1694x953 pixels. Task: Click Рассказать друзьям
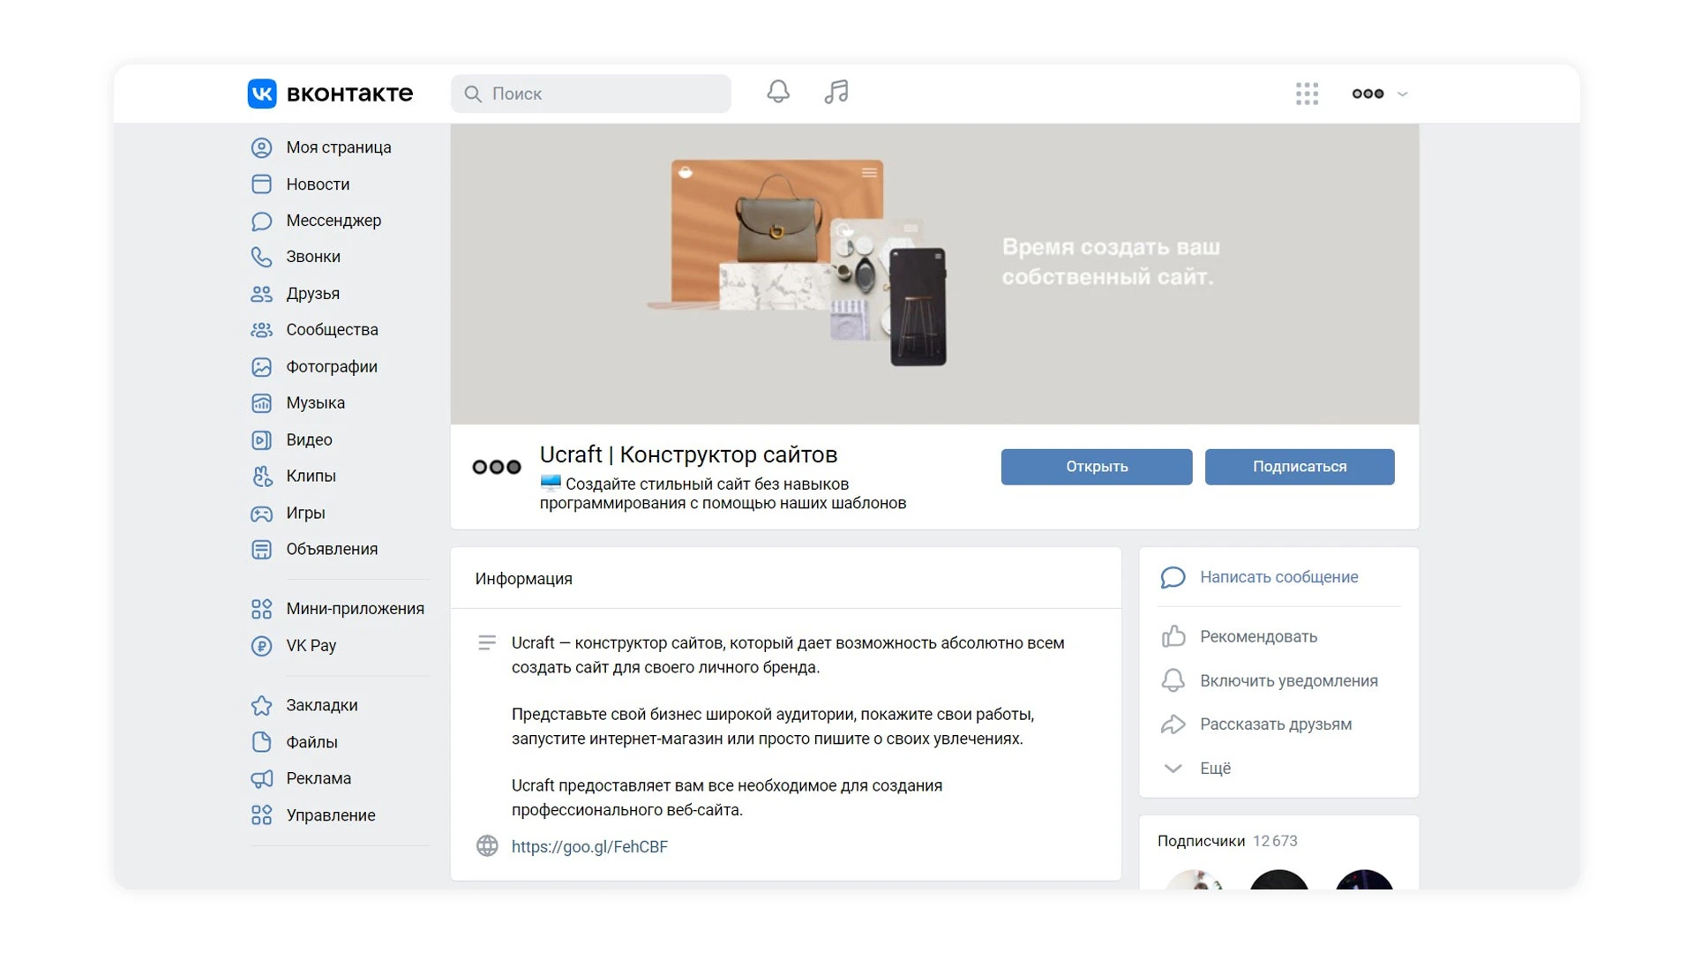point(1275,724)
